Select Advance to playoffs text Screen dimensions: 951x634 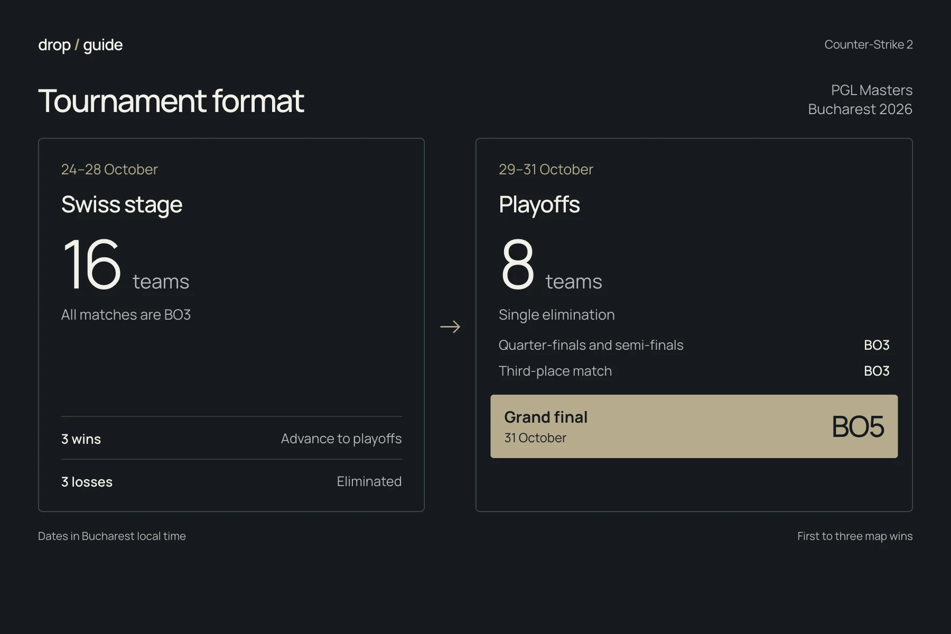(x=341, y=439)
